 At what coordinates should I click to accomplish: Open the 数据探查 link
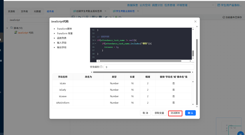pyautogui.click(x=132, y=5)
